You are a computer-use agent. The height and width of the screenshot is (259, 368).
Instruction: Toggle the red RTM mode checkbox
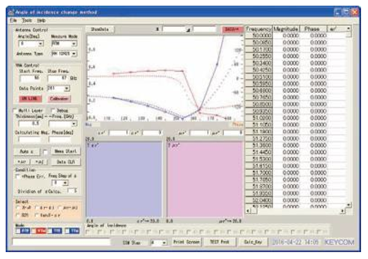pyautogui.click(x=34, y=231)
